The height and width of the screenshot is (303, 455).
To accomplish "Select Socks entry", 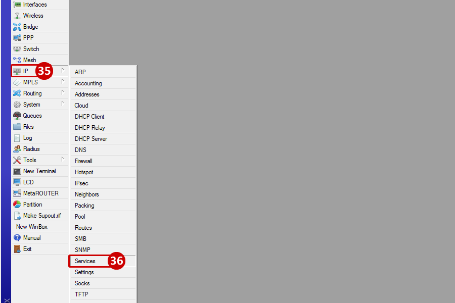I will tap(103, 283).
